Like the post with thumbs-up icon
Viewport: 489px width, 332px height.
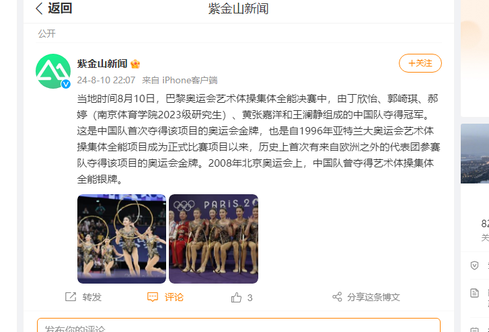(x=236, y=298)
